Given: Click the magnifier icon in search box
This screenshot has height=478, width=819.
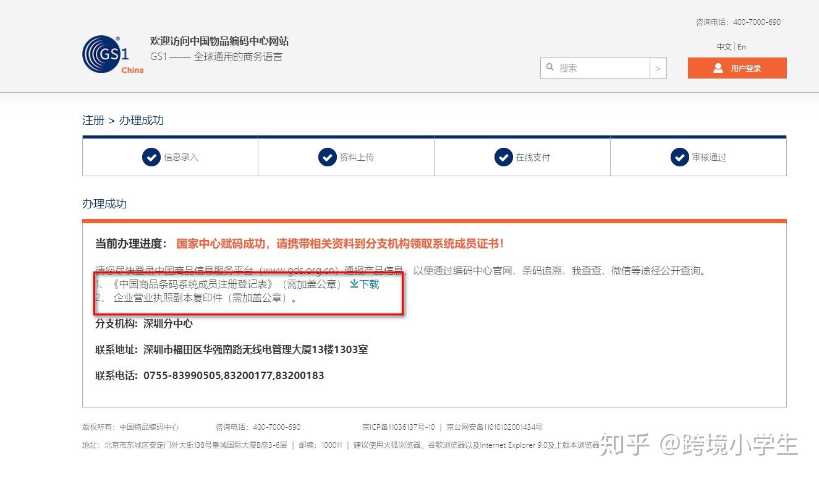Looking at the screenshot, I should pos(551,68).
